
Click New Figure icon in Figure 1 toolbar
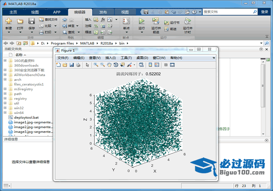coord(58,65)
